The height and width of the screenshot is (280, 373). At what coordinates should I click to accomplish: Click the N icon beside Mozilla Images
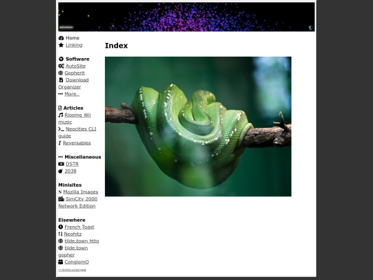click(60, 192)
